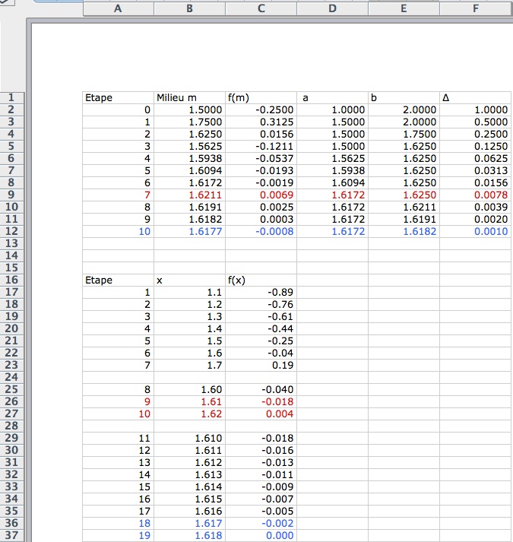Select the cell containing -0.89
This screenshot has height=542, width=513.
pos(261,292)
